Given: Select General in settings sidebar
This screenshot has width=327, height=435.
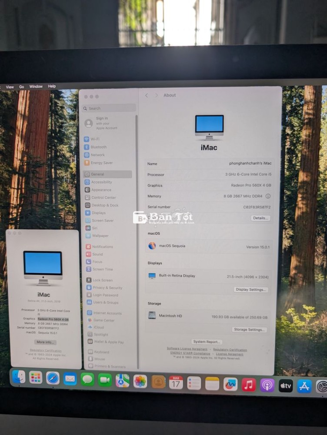Looking at the screenshot, I should (107, 174).
